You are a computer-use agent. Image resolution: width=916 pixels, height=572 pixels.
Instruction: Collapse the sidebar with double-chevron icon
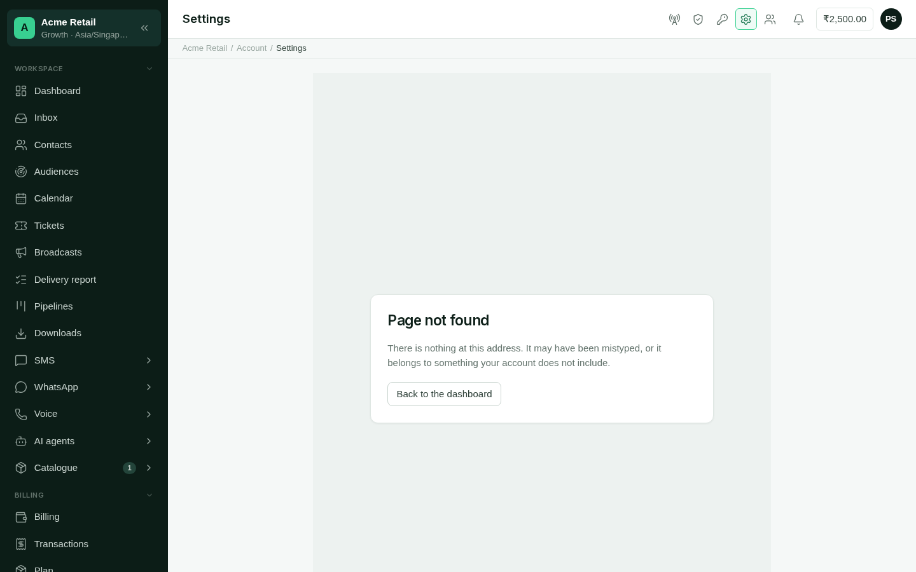click(144, 28)
